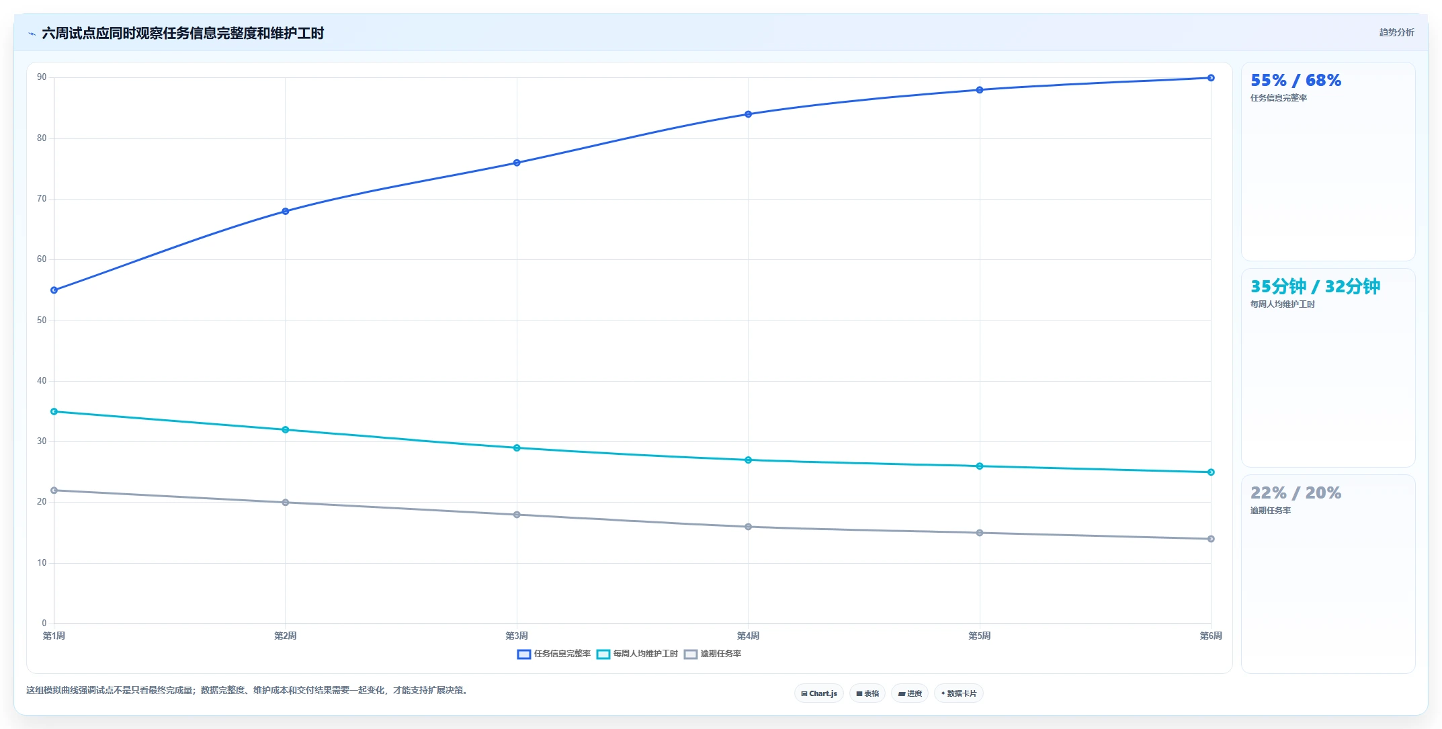This screenshot has width=1442, height=729.
Task: Toggle the 每周人均维护工时 legend entry
Action: 637,654
